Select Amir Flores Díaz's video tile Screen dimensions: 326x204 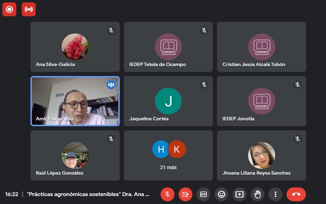click(75, 101)
